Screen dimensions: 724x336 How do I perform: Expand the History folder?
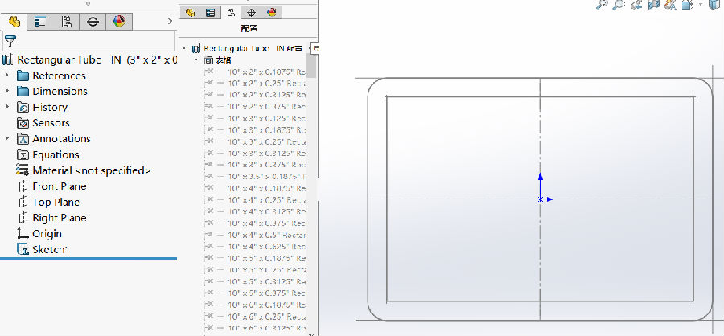7,107
